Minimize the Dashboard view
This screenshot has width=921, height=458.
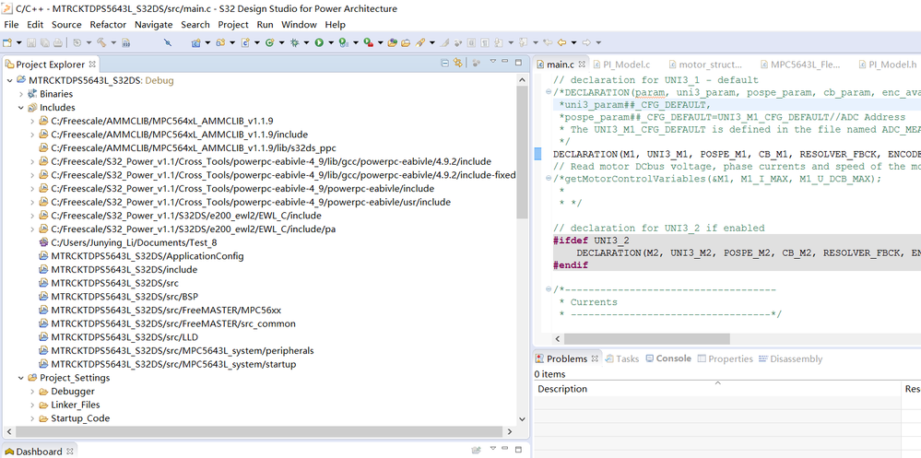click(506, 450)
